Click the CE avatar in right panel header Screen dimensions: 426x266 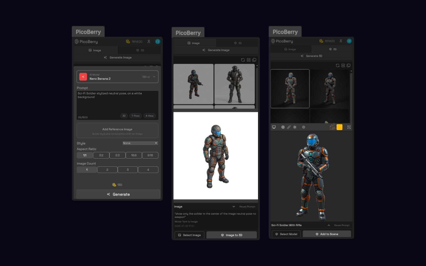pyautogui.click(x=349, y=41)
